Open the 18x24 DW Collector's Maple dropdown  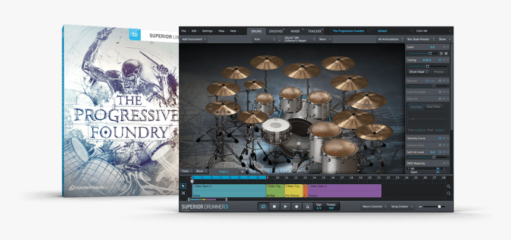point(299,39)
